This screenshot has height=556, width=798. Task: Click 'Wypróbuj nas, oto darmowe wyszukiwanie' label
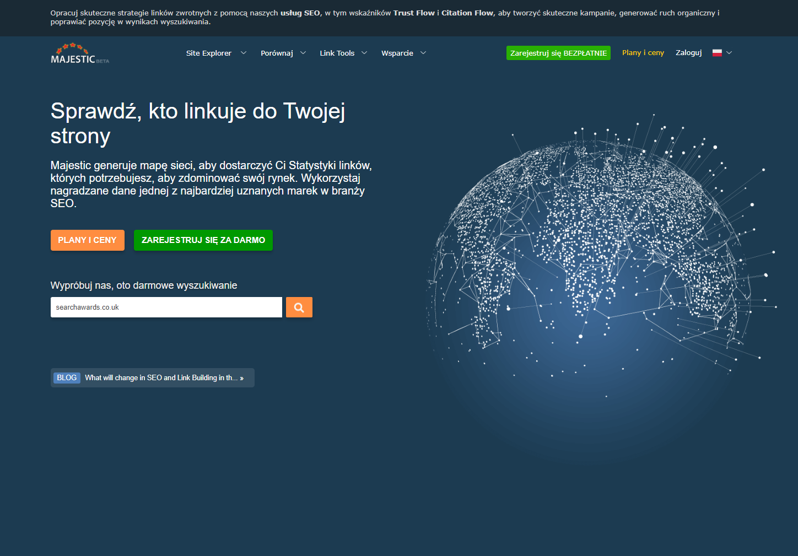144,285
